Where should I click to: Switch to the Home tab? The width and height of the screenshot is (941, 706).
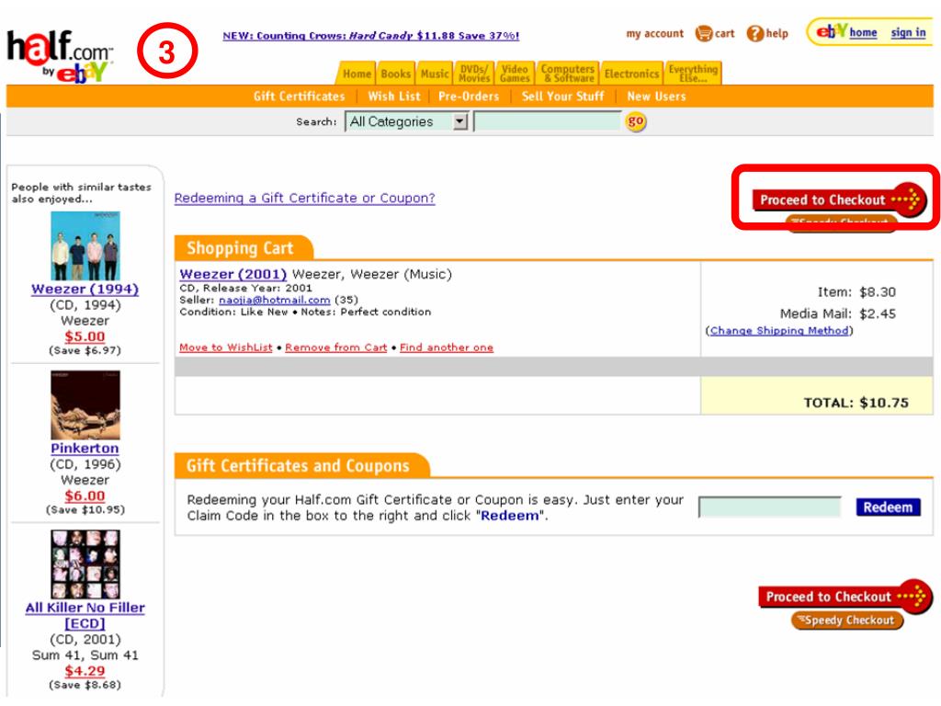point(357,74)
